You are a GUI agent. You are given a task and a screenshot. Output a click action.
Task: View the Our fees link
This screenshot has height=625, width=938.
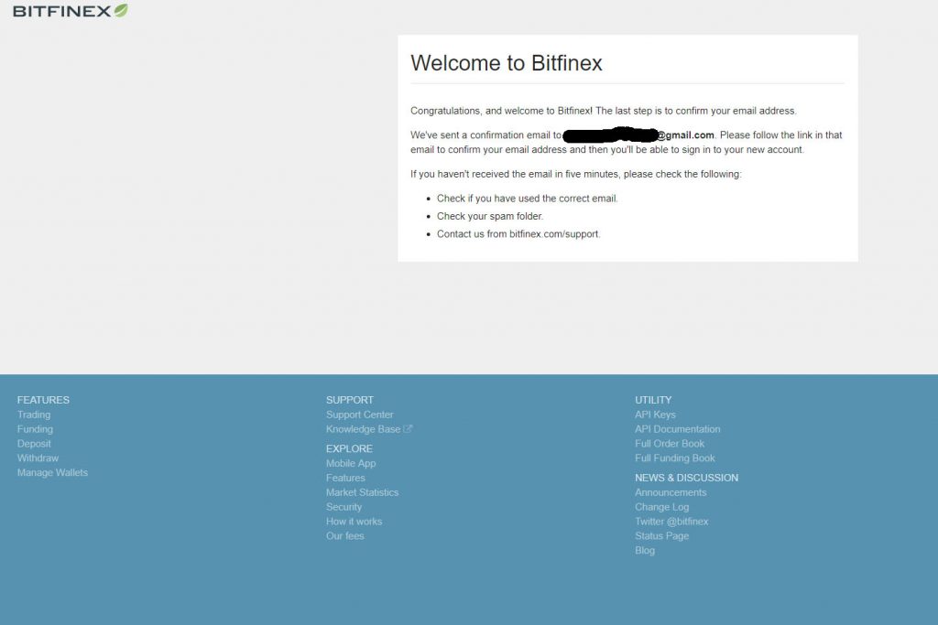point(344,536)
